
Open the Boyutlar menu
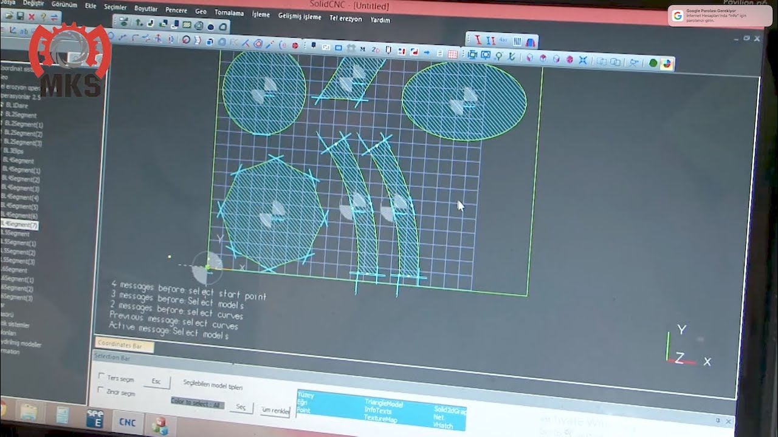(x=146, y=8)
